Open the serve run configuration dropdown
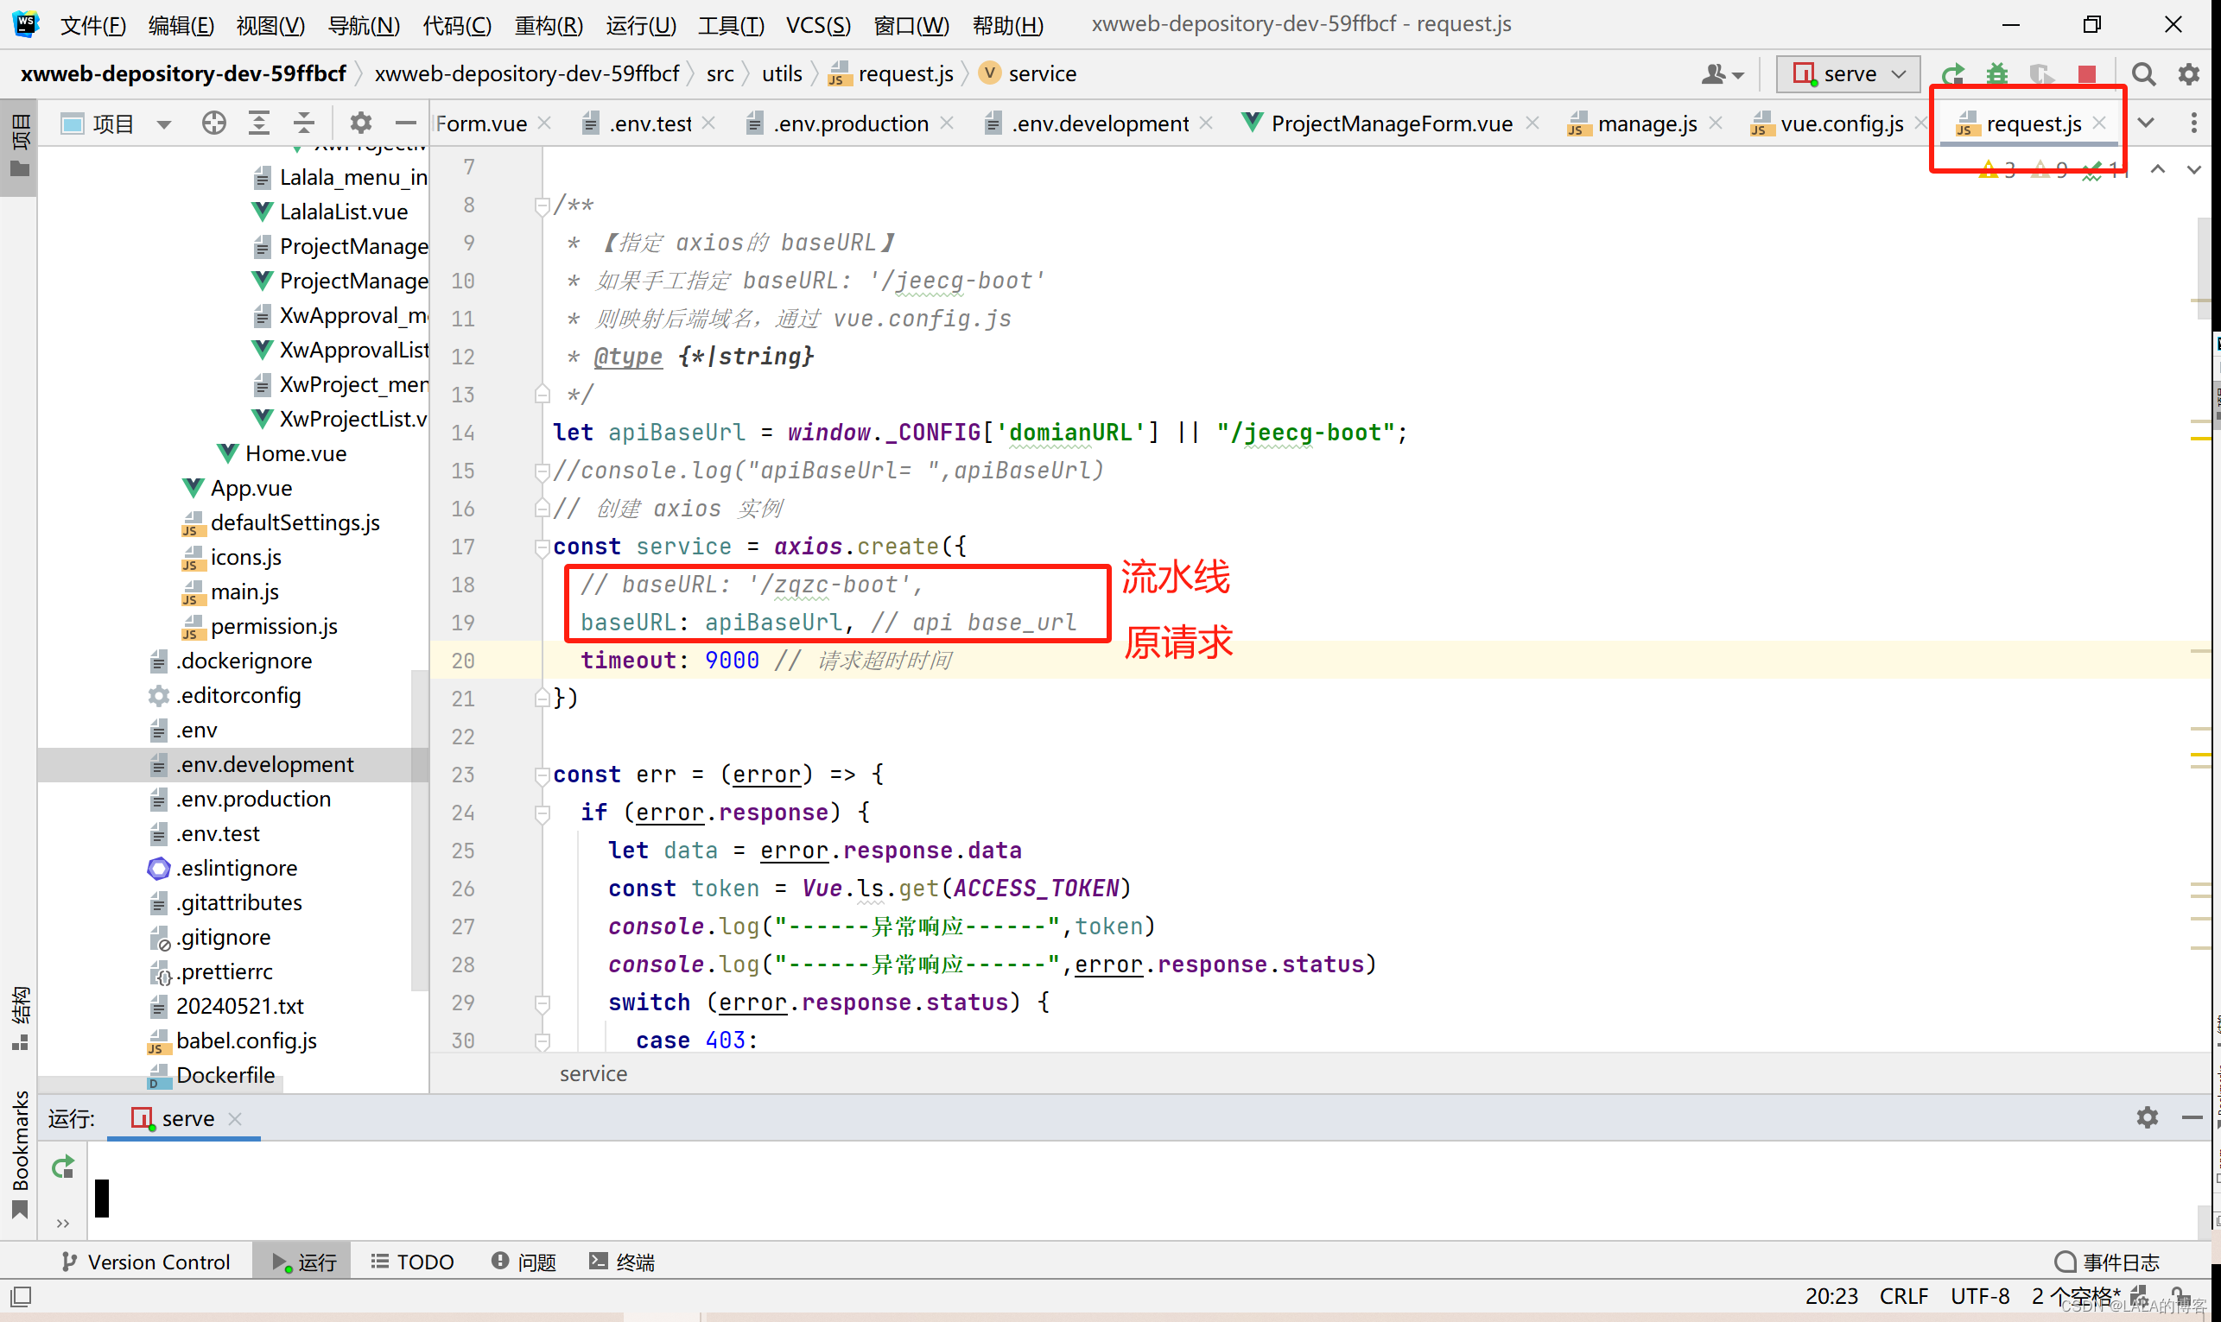2221x1322 pixels. click(x=1848, y=74)
